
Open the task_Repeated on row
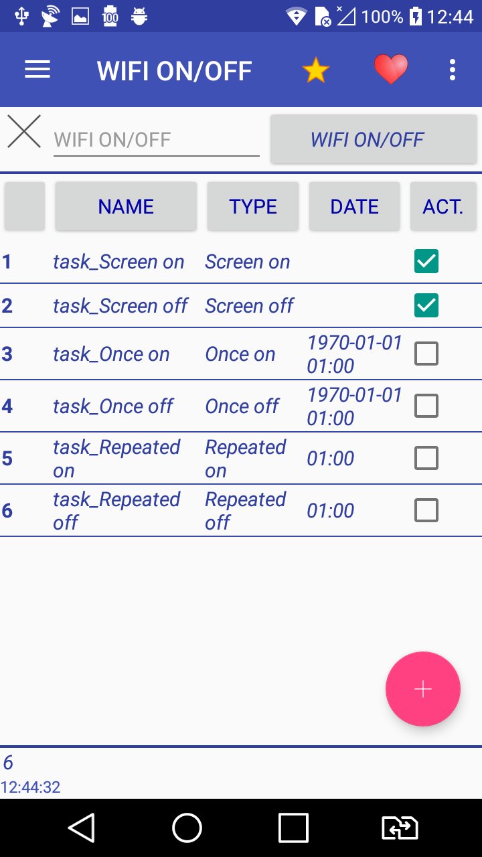click(117, 459)
